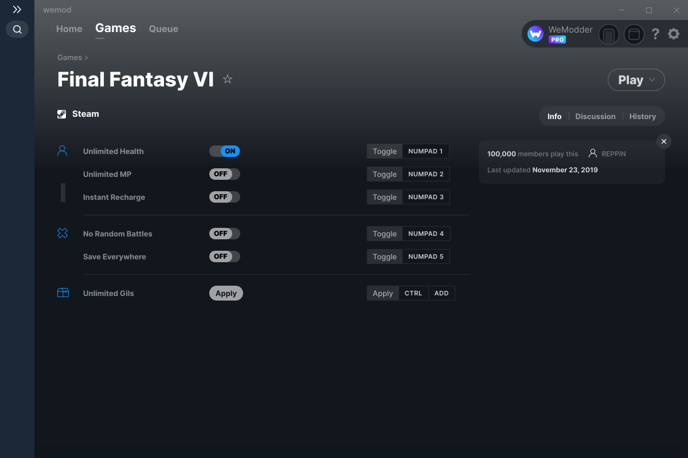This screenshot has height=458, width=688.
Task: Open the search icon in sidebar
Action: pyautogui.click(x=17, y=29)
